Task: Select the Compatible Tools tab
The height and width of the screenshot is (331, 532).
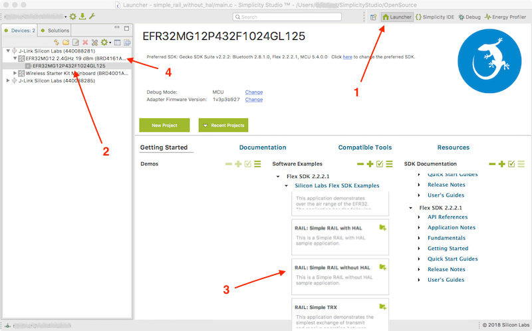Action: [x=365, y=148]
